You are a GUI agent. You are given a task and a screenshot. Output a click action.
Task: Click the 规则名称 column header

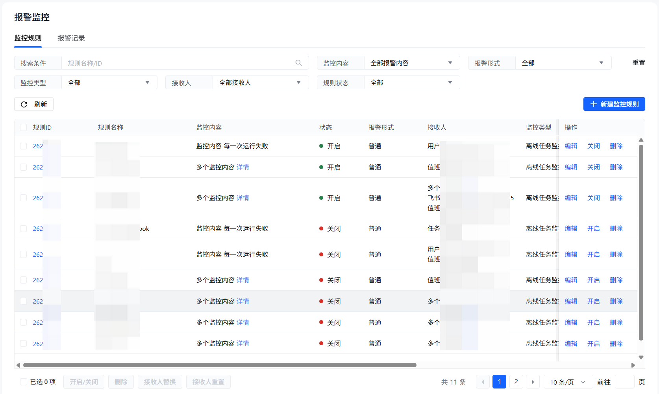point(111,127)
